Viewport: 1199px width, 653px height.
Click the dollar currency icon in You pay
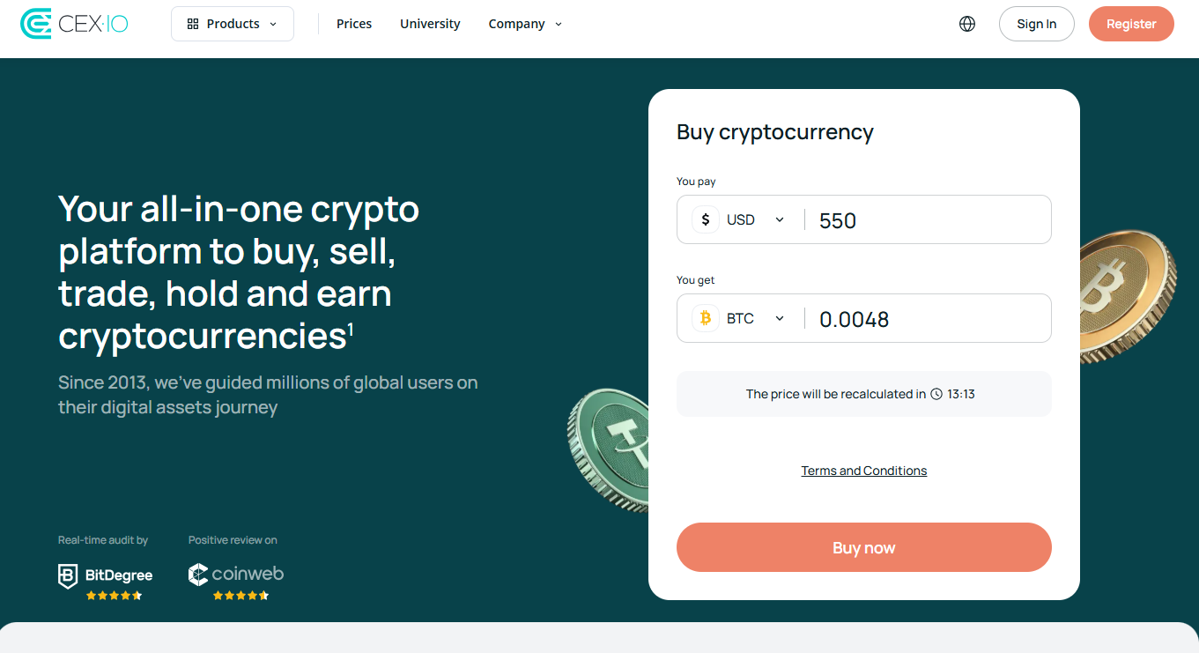(x=705, y=219)
